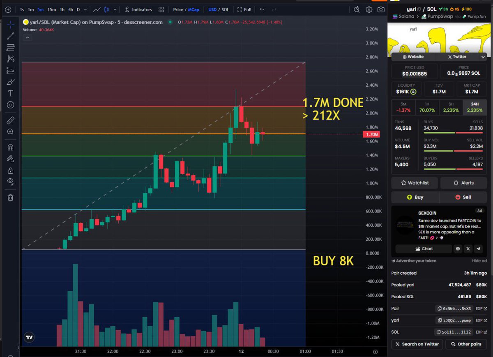Switch quote currency to USD
Screen dimensions: 493x357
coord(212,9)
